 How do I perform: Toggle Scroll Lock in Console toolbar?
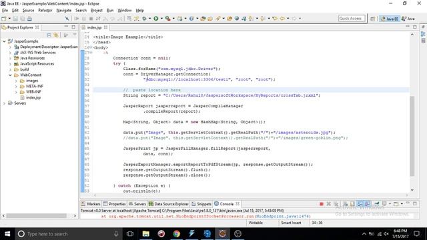352,204
